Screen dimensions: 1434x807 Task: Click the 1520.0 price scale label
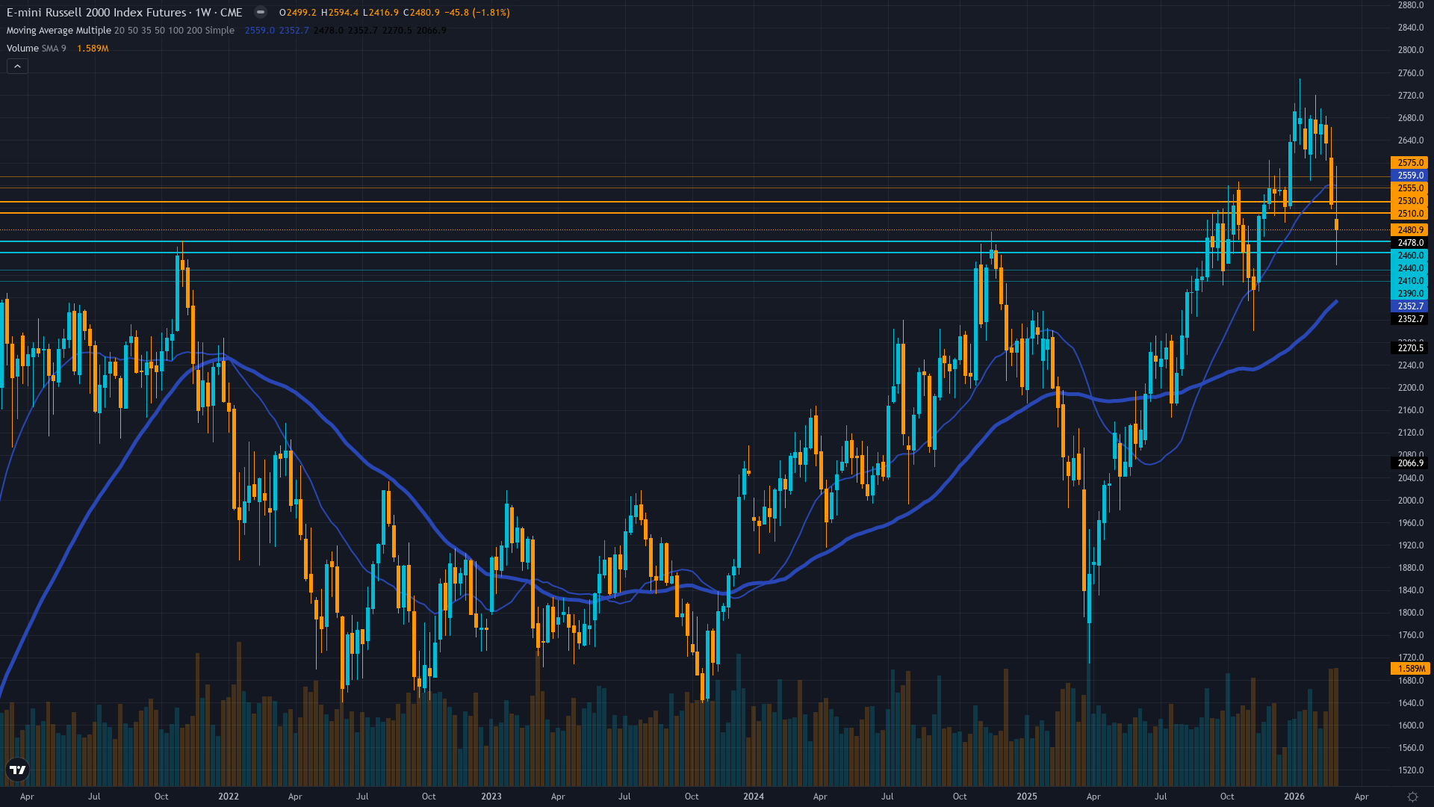tap(1410, 770)
